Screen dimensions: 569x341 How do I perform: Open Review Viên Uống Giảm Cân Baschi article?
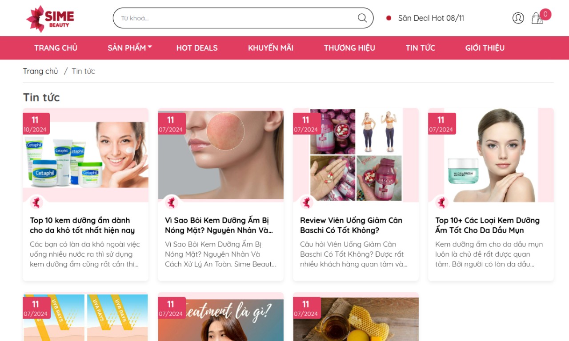[x=351, y=225]
